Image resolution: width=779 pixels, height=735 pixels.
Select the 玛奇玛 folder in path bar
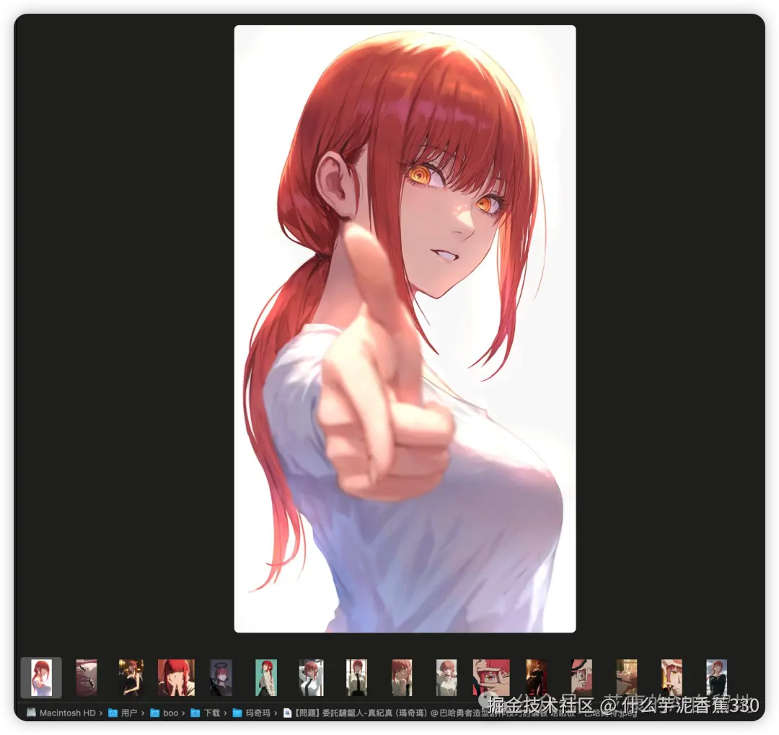pos(251,713)
